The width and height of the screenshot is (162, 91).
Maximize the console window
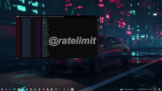(x=93, y=17)
